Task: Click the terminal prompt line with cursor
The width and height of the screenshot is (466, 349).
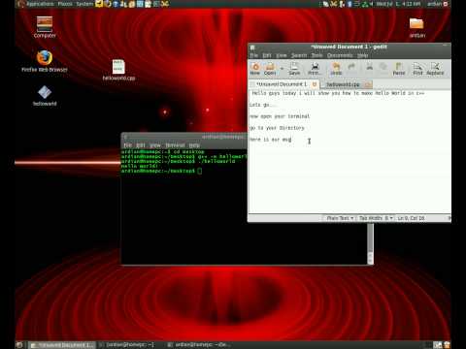Action: (x=161, y=171)
